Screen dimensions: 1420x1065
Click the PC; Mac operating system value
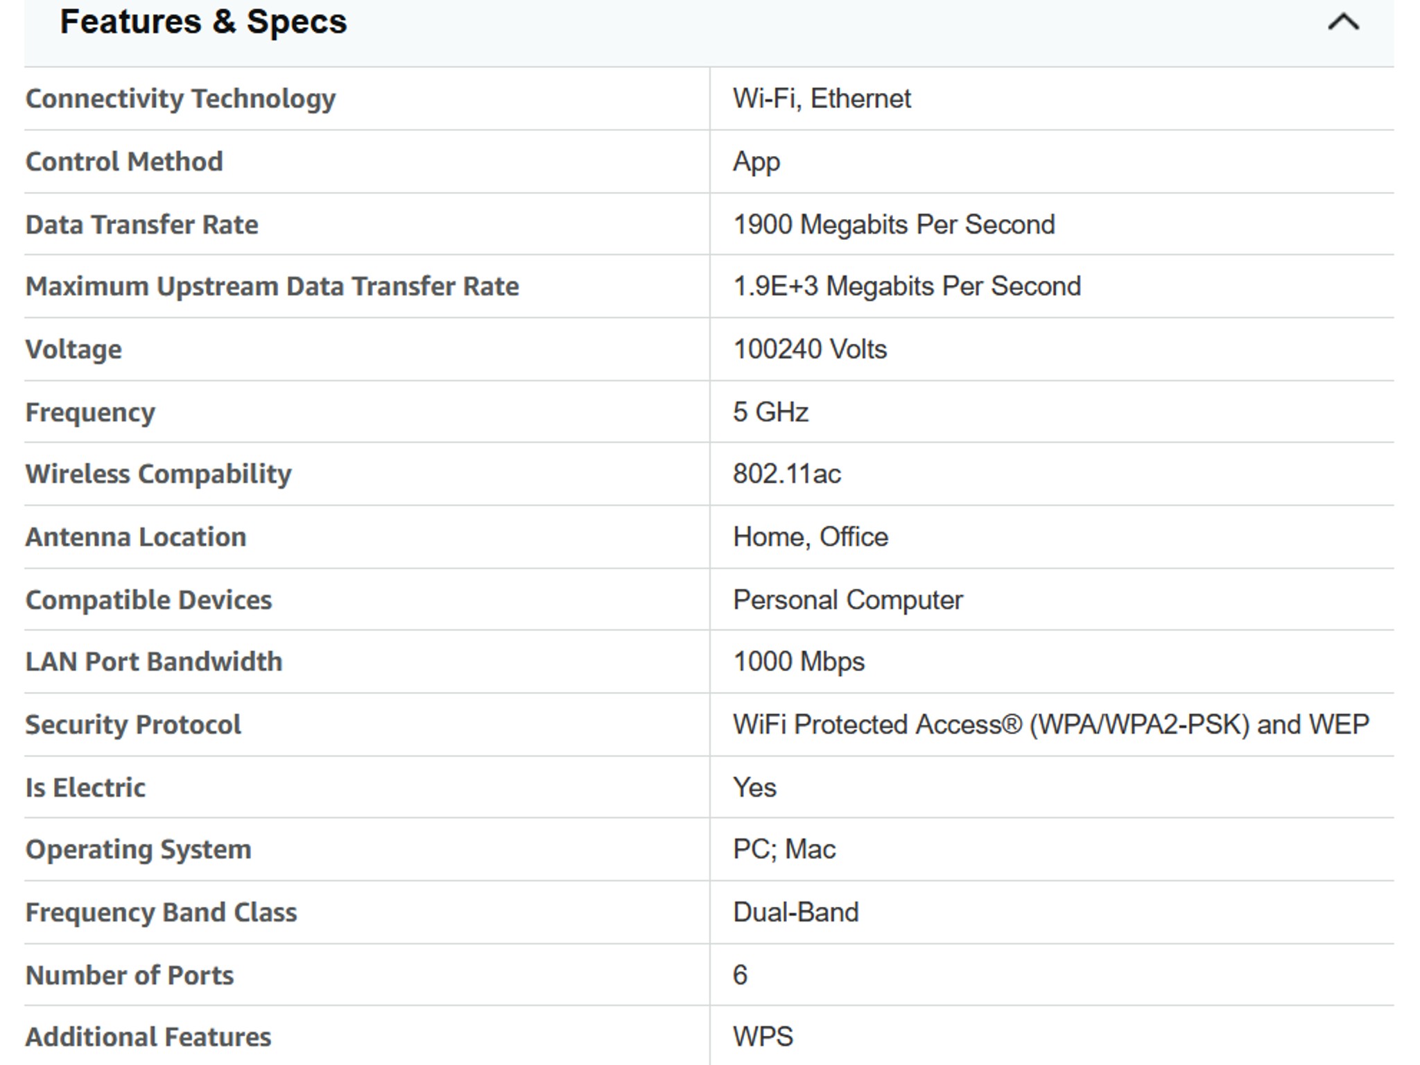click(783, 849)
